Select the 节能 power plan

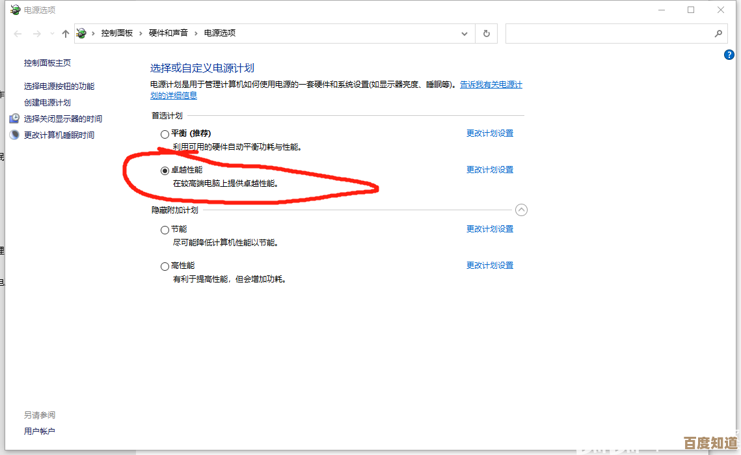click(165, 229)
